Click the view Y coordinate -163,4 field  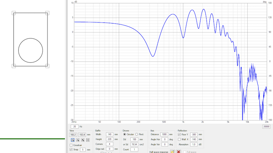tap(82, 135)
